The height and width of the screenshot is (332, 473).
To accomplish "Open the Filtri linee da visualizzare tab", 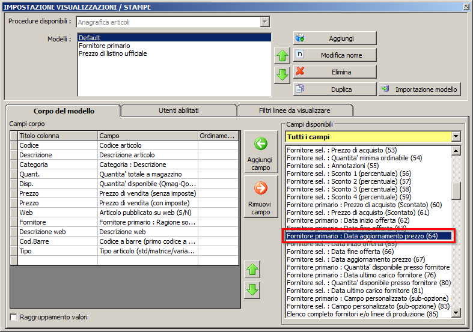I will click(294, 110).
